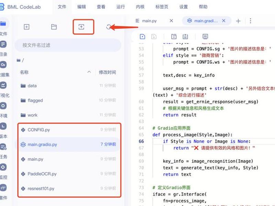Open the 设置 menu

point(184,7)
